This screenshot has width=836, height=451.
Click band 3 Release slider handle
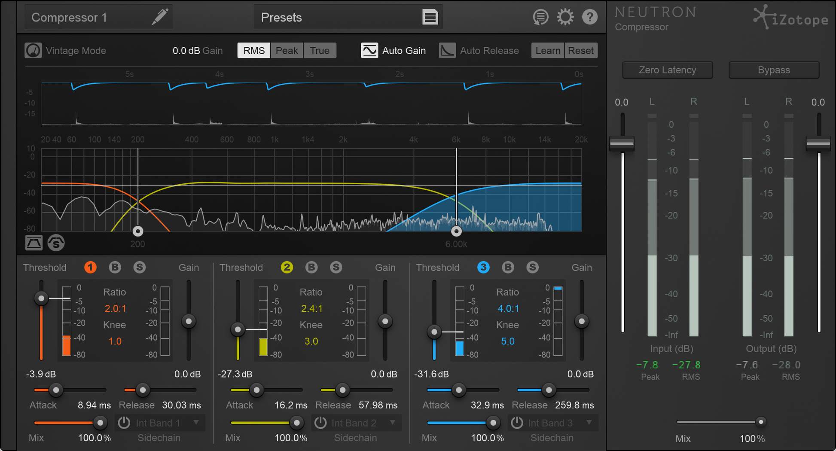(x=549, y=390)
